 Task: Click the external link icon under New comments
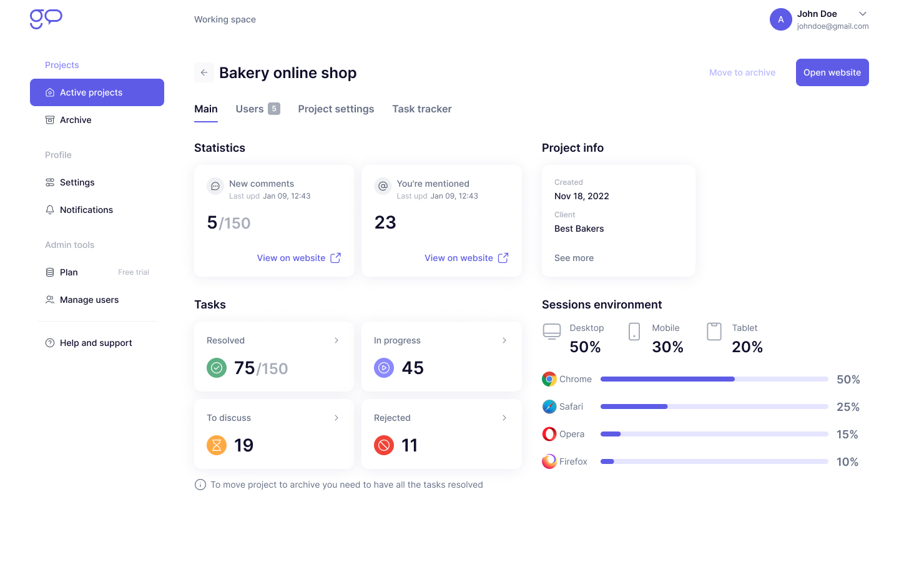[335, 258]
